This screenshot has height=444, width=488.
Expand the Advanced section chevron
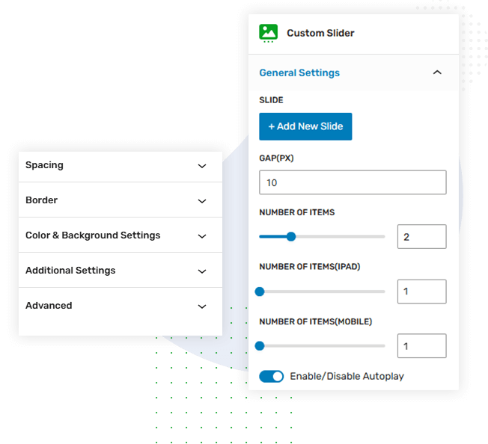[201, 306]
